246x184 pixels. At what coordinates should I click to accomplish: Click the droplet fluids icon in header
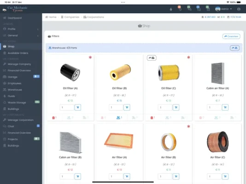pyautogui.click(x=171, y=9)
